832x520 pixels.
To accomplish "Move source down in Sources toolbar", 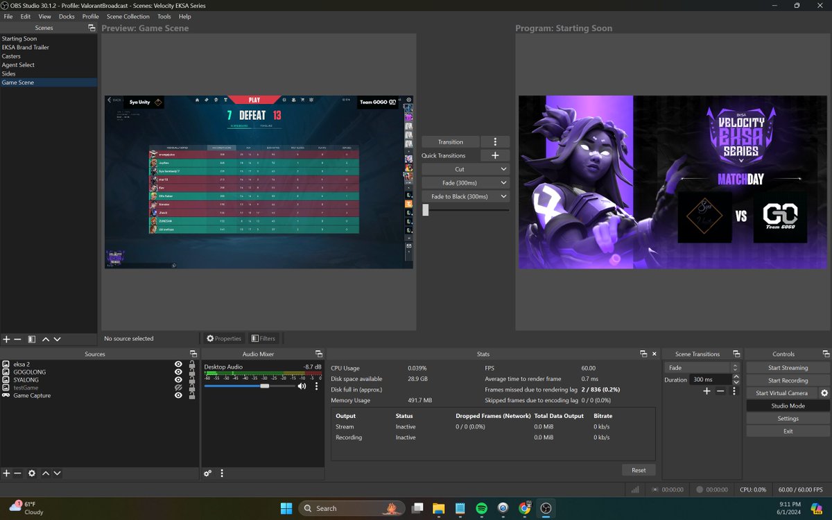I will click(57, 473).
